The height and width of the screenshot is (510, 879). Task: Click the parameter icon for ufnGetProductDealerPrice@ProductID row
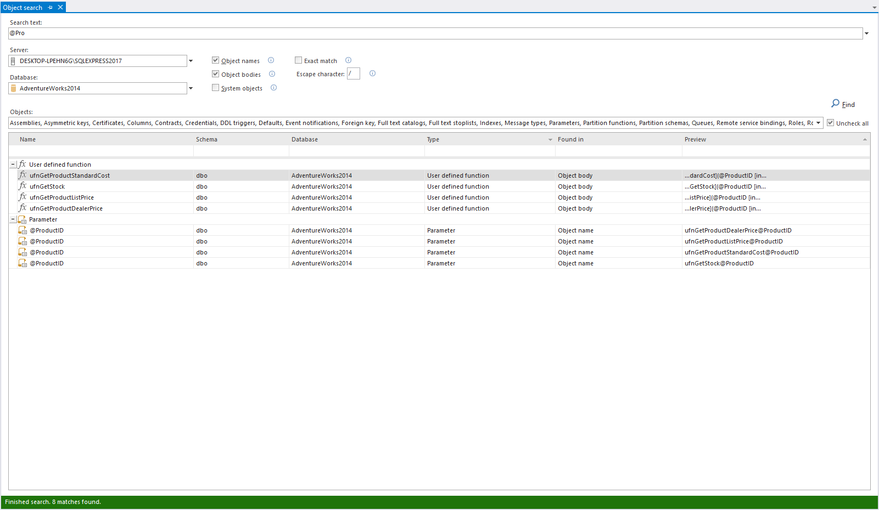(23, 230)
